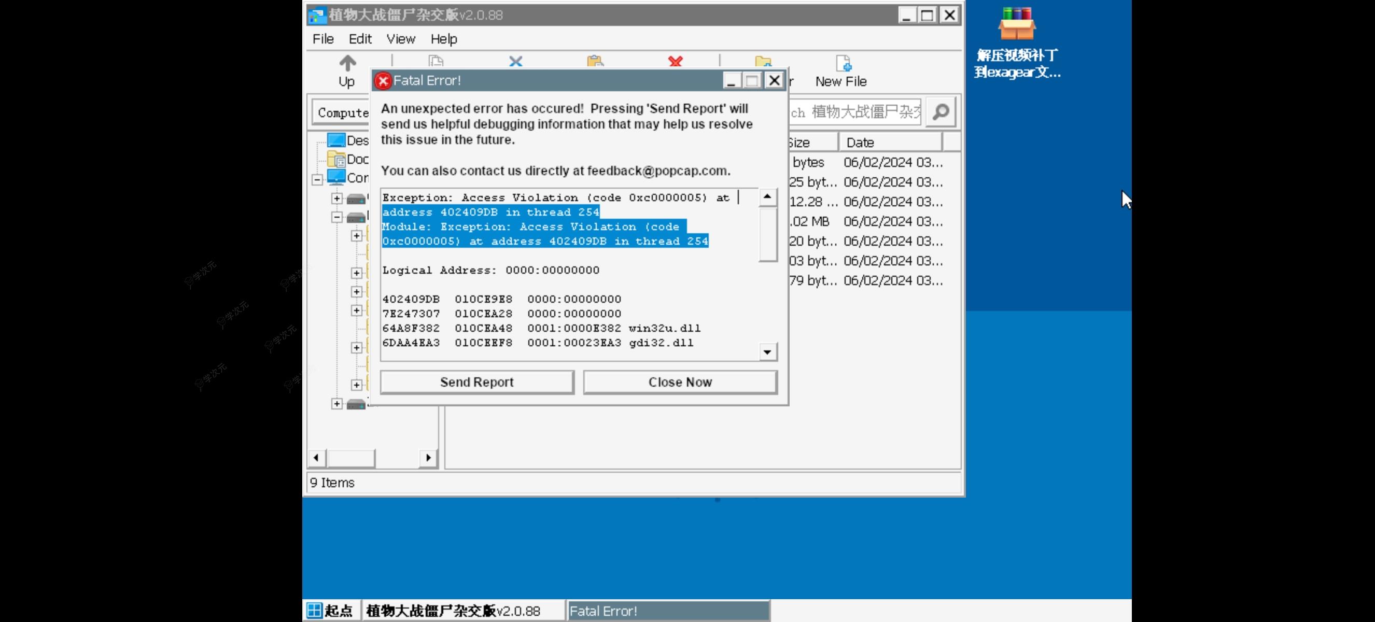Viewport: 1375px width, 622px height.
Task: Click the 起点 start button on the taskbar
Action: [331, 610]
